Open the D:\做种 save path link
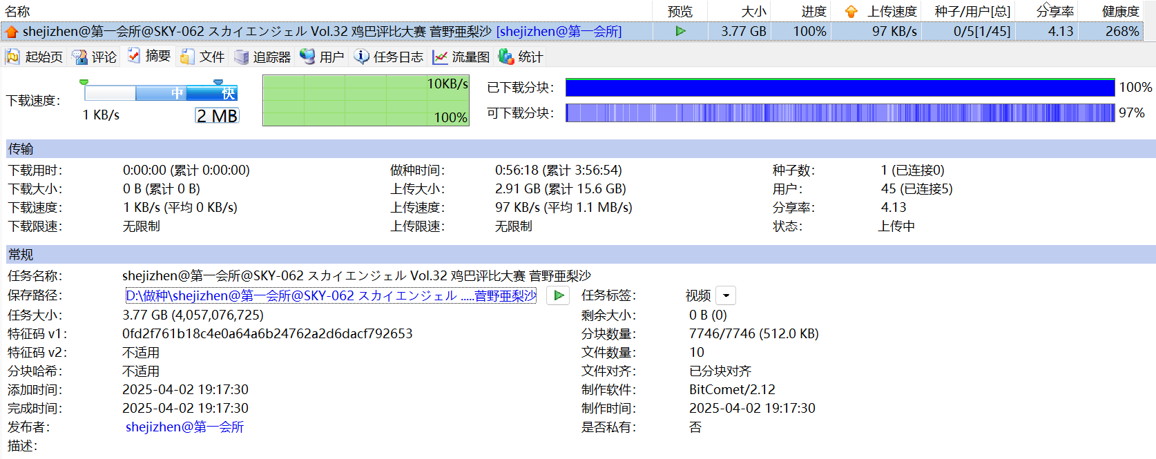Screen dimensions: 1156x459 tap(330, 295)
